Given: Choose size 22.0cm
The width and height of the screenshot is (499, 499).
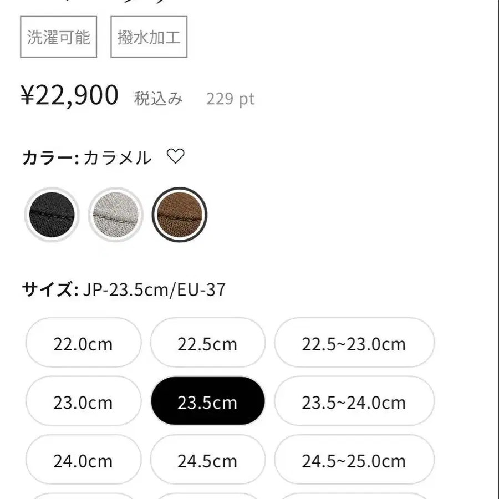Looking at the screenshot, I should [83, 344].
